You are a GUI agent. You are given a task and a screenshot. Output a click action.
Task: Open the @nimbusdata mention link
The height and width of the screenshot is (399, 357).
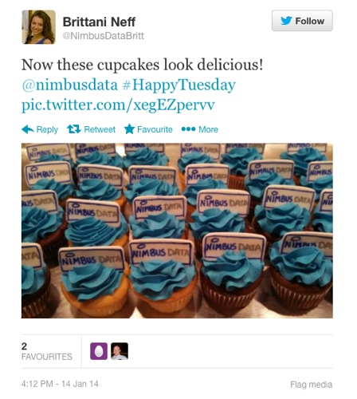click(x=69, y=85)
